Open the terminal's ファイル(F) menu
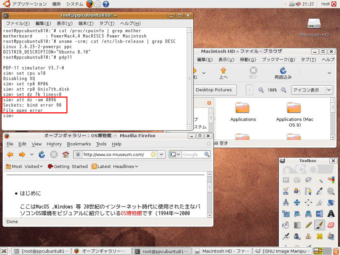340x255 pixels. [x=18, y=23]
